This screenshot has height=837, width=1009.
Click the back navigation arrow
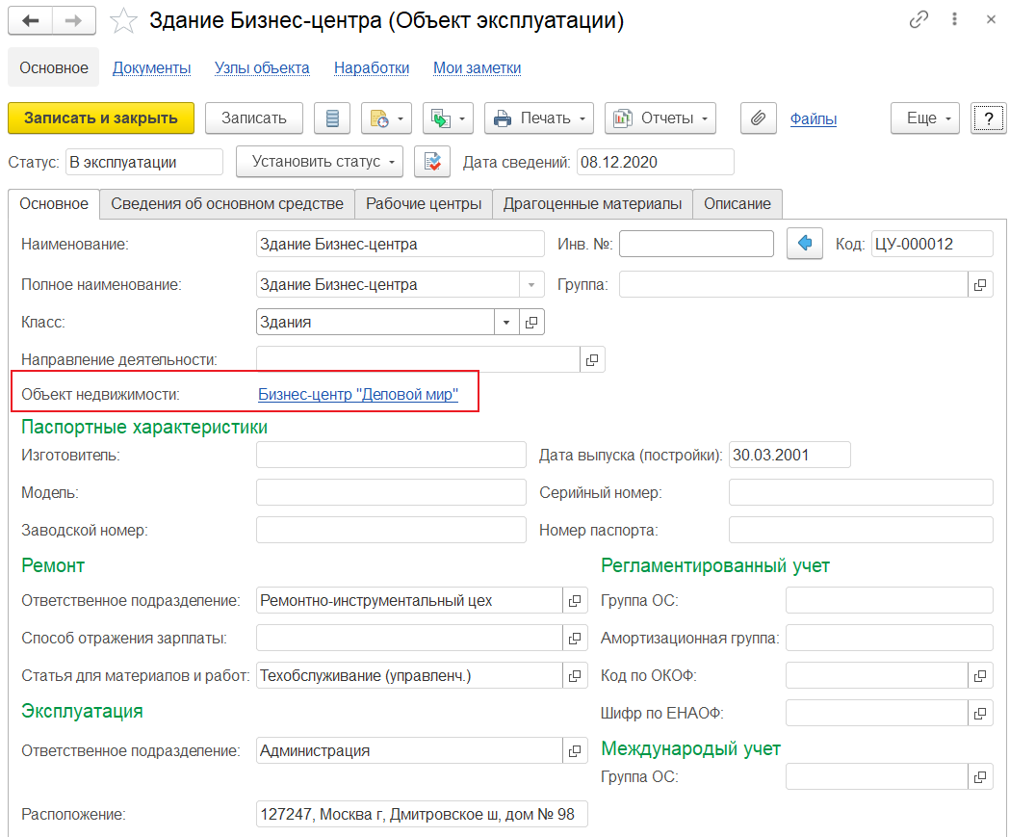30,20
